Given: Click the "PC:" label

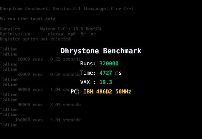Looking at the screenshot, I should pos(75,92).
